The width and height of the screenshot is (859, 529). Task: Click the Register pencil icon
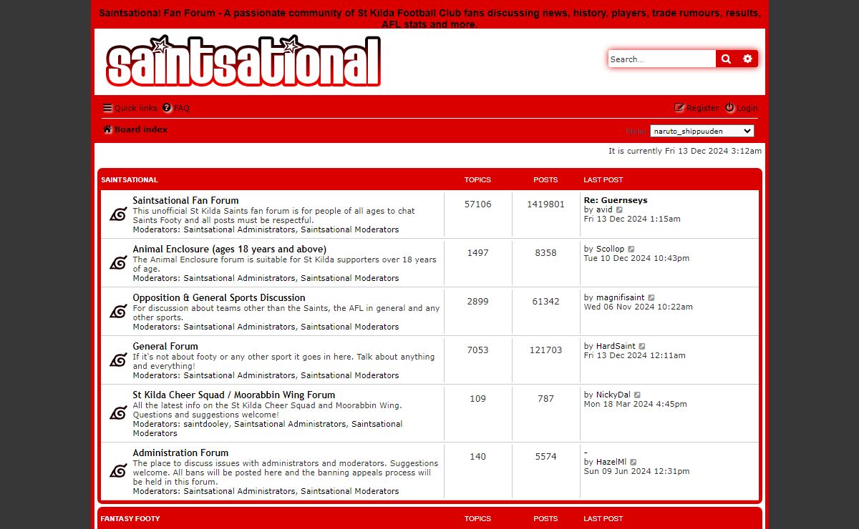[679, 108]
